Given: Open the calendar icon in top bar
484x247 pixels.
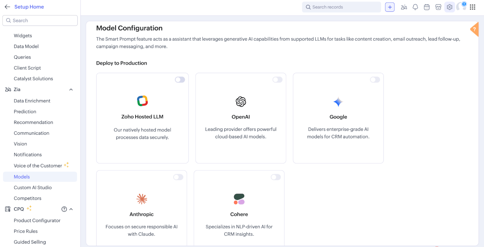Looking at the screenshot, I should [x=427, y=7].
